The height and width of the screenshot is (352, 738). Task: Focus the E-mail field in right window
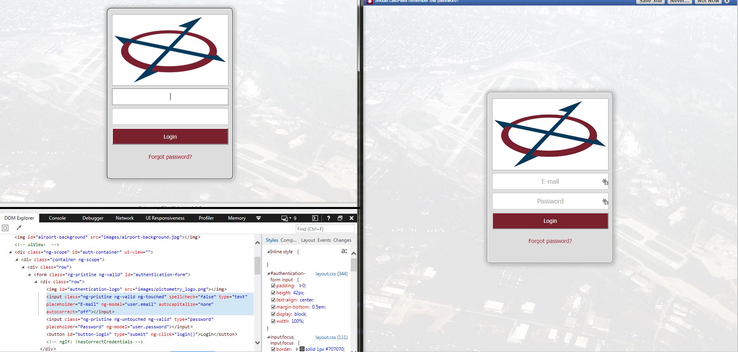[x=550, y=181]
